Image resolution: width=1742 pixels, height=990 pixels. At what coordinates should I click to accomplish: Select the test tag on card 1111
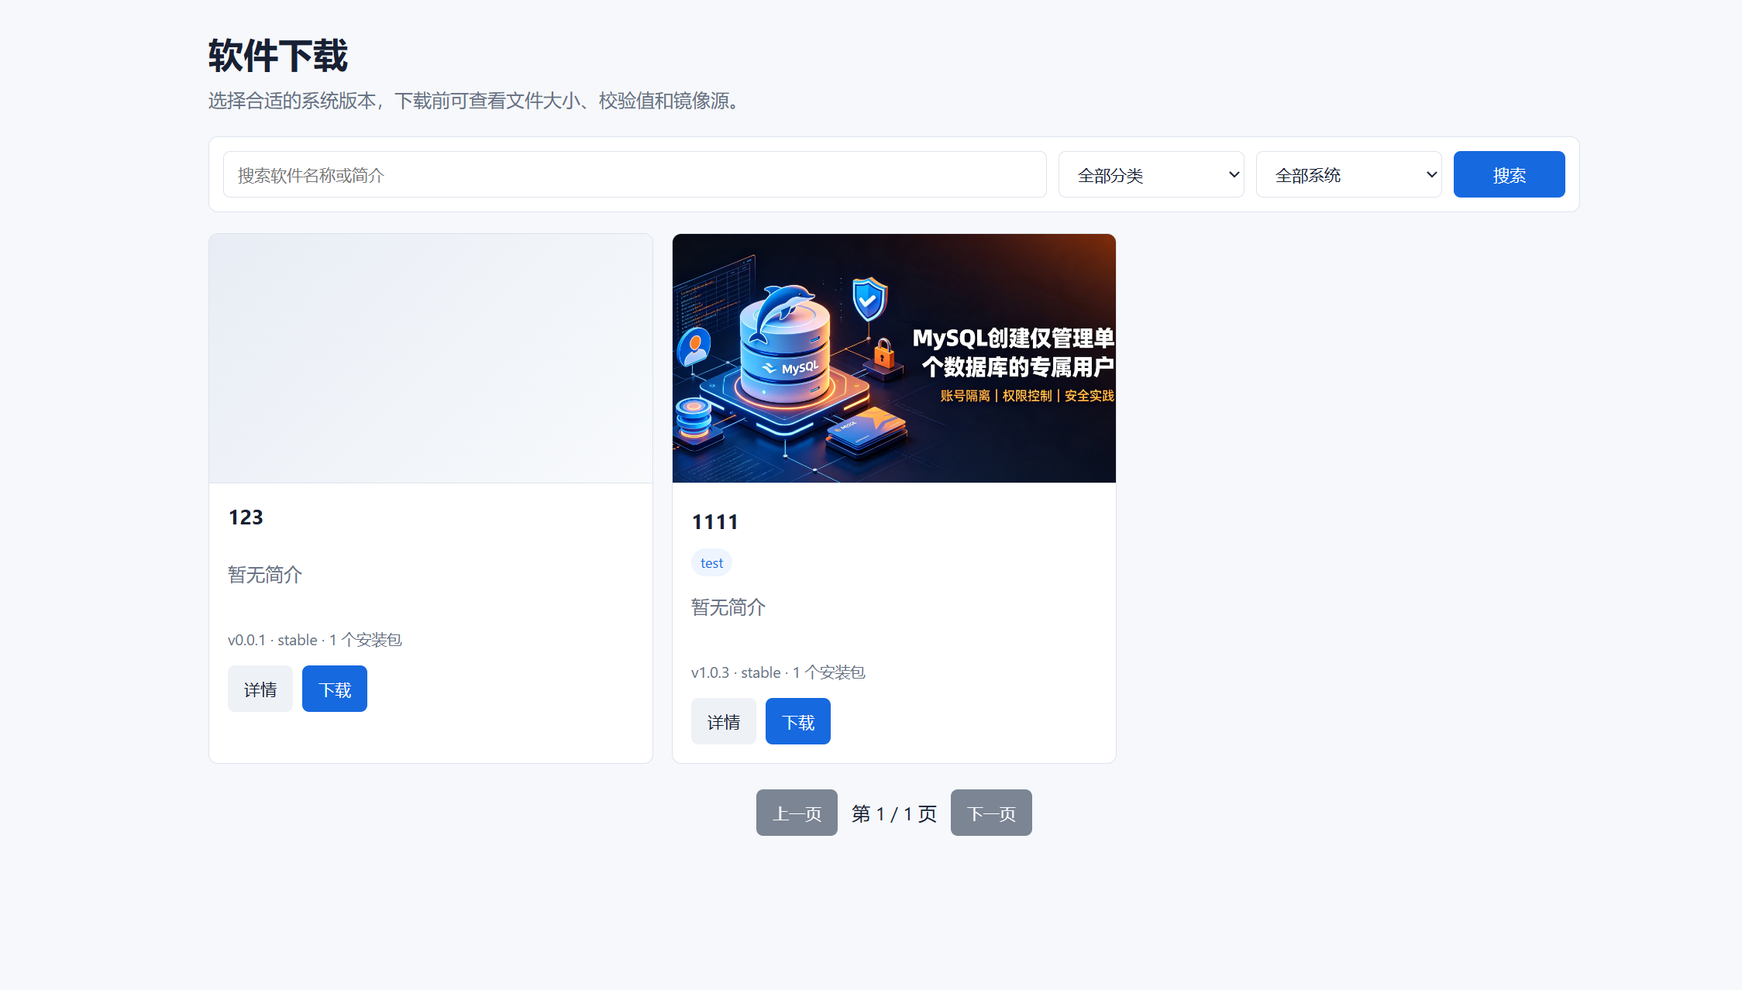(711, 563)
